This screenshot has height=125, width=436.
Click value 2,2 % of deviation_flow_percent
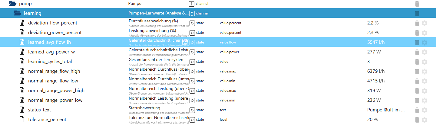coord(373,23)
